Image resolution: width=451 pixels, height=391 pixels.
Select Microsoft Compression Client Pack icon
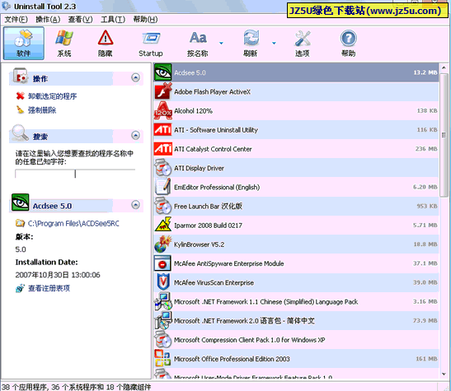(x=162, y=340)
